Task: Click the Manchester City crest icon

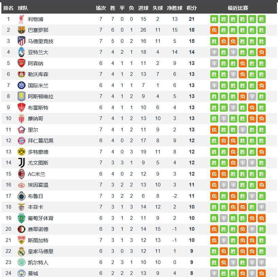Action: [x=21, y=273]
